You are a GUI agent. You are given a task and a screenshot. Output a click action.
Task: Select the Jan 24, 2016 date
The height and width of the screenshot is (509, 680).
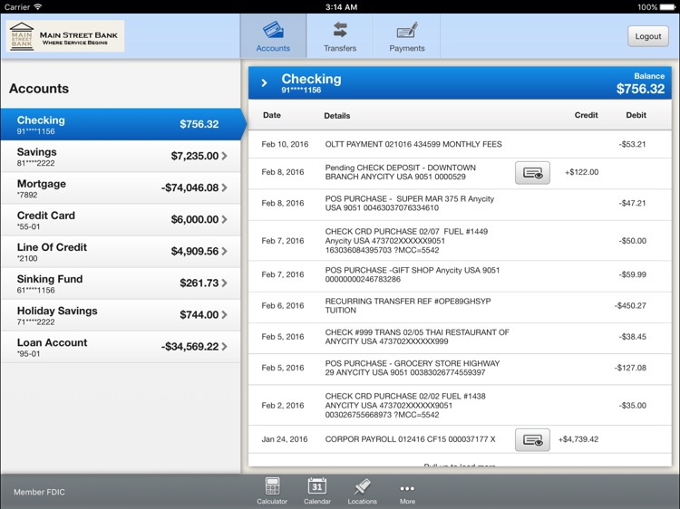click(x=285, y=439)
